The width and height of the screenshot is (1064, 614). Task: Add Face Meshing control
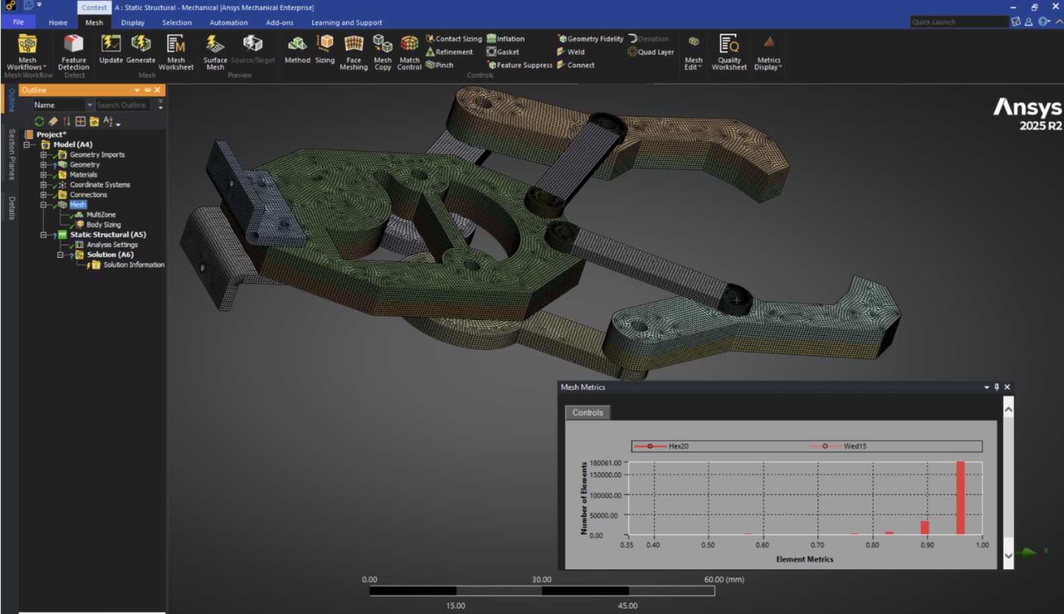pos(354,52)
